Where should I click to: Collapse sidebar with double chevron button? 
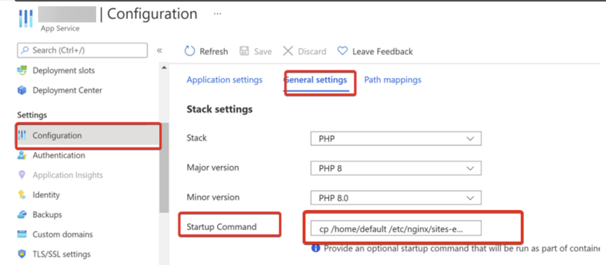159,50
